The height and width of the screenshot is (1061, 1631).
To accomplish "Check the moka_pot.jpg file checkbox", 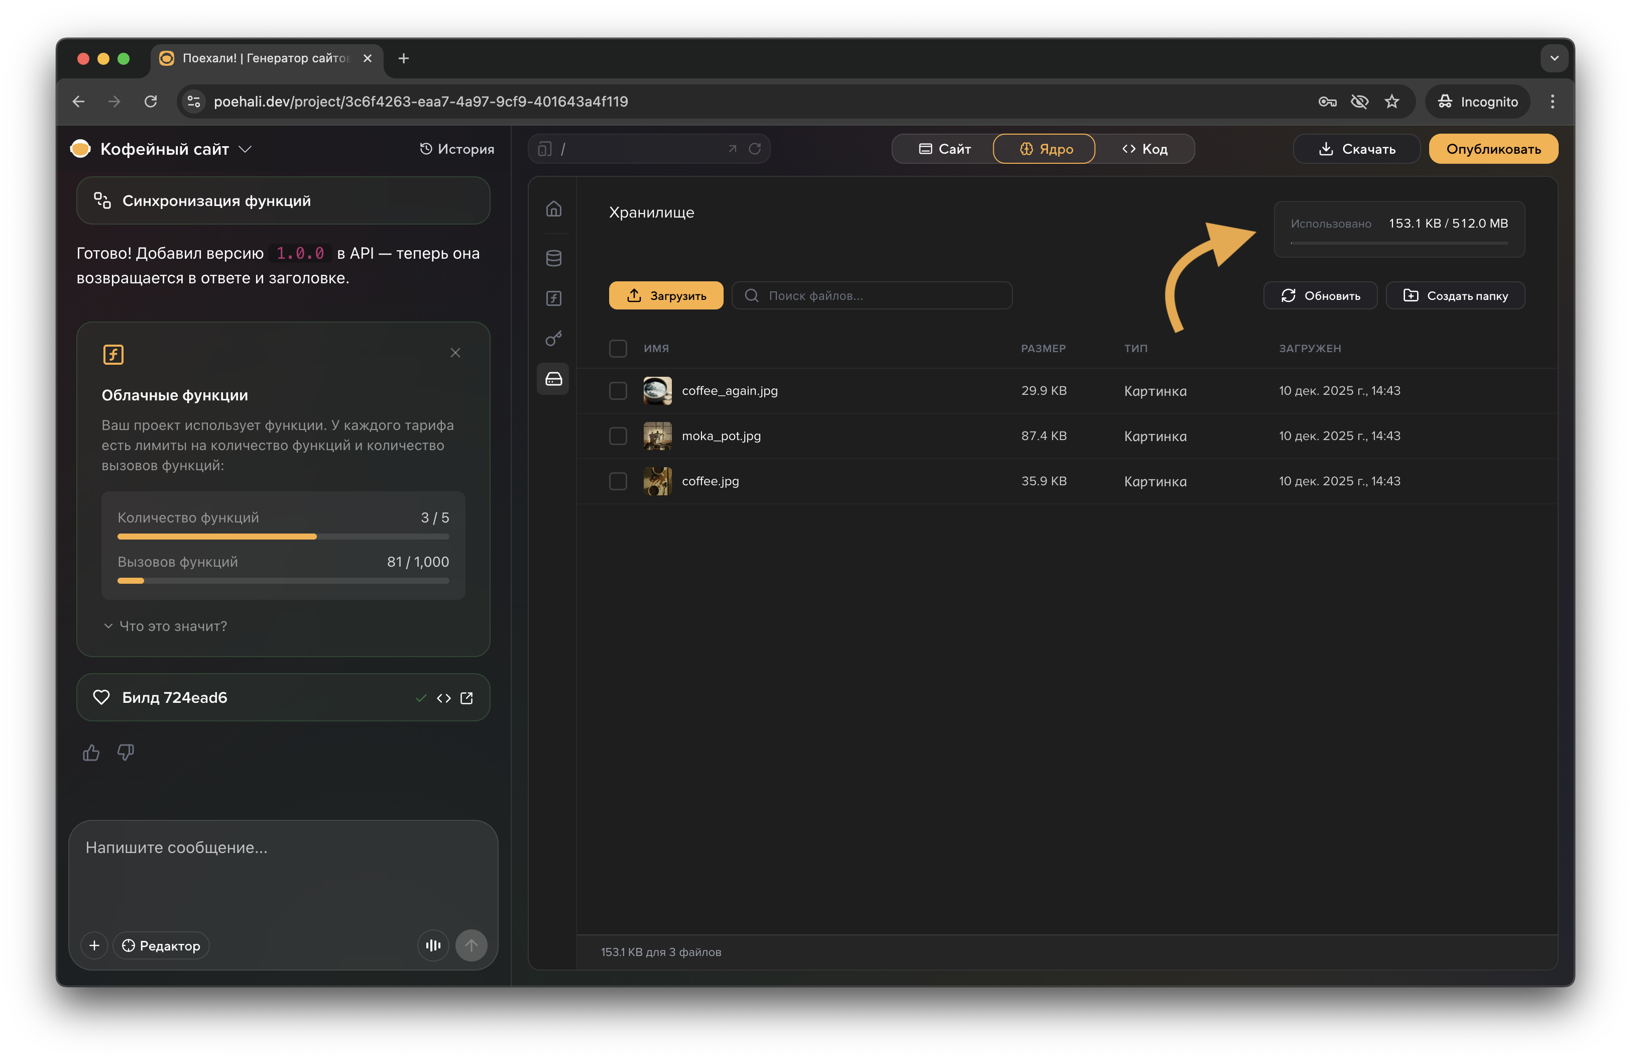I will tap(618, 436).
